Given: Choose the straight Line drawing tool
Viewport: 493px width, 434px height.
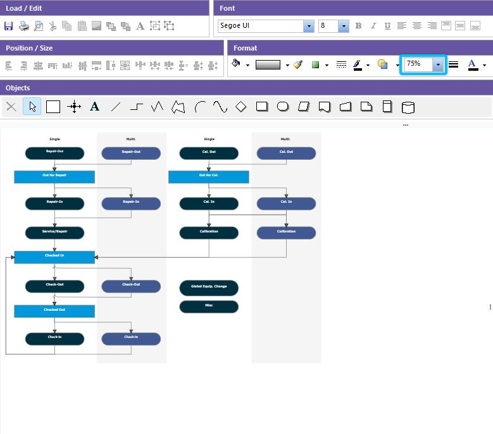Looking at the screenshot, I should pyautogui.click(x=116, y=107).
